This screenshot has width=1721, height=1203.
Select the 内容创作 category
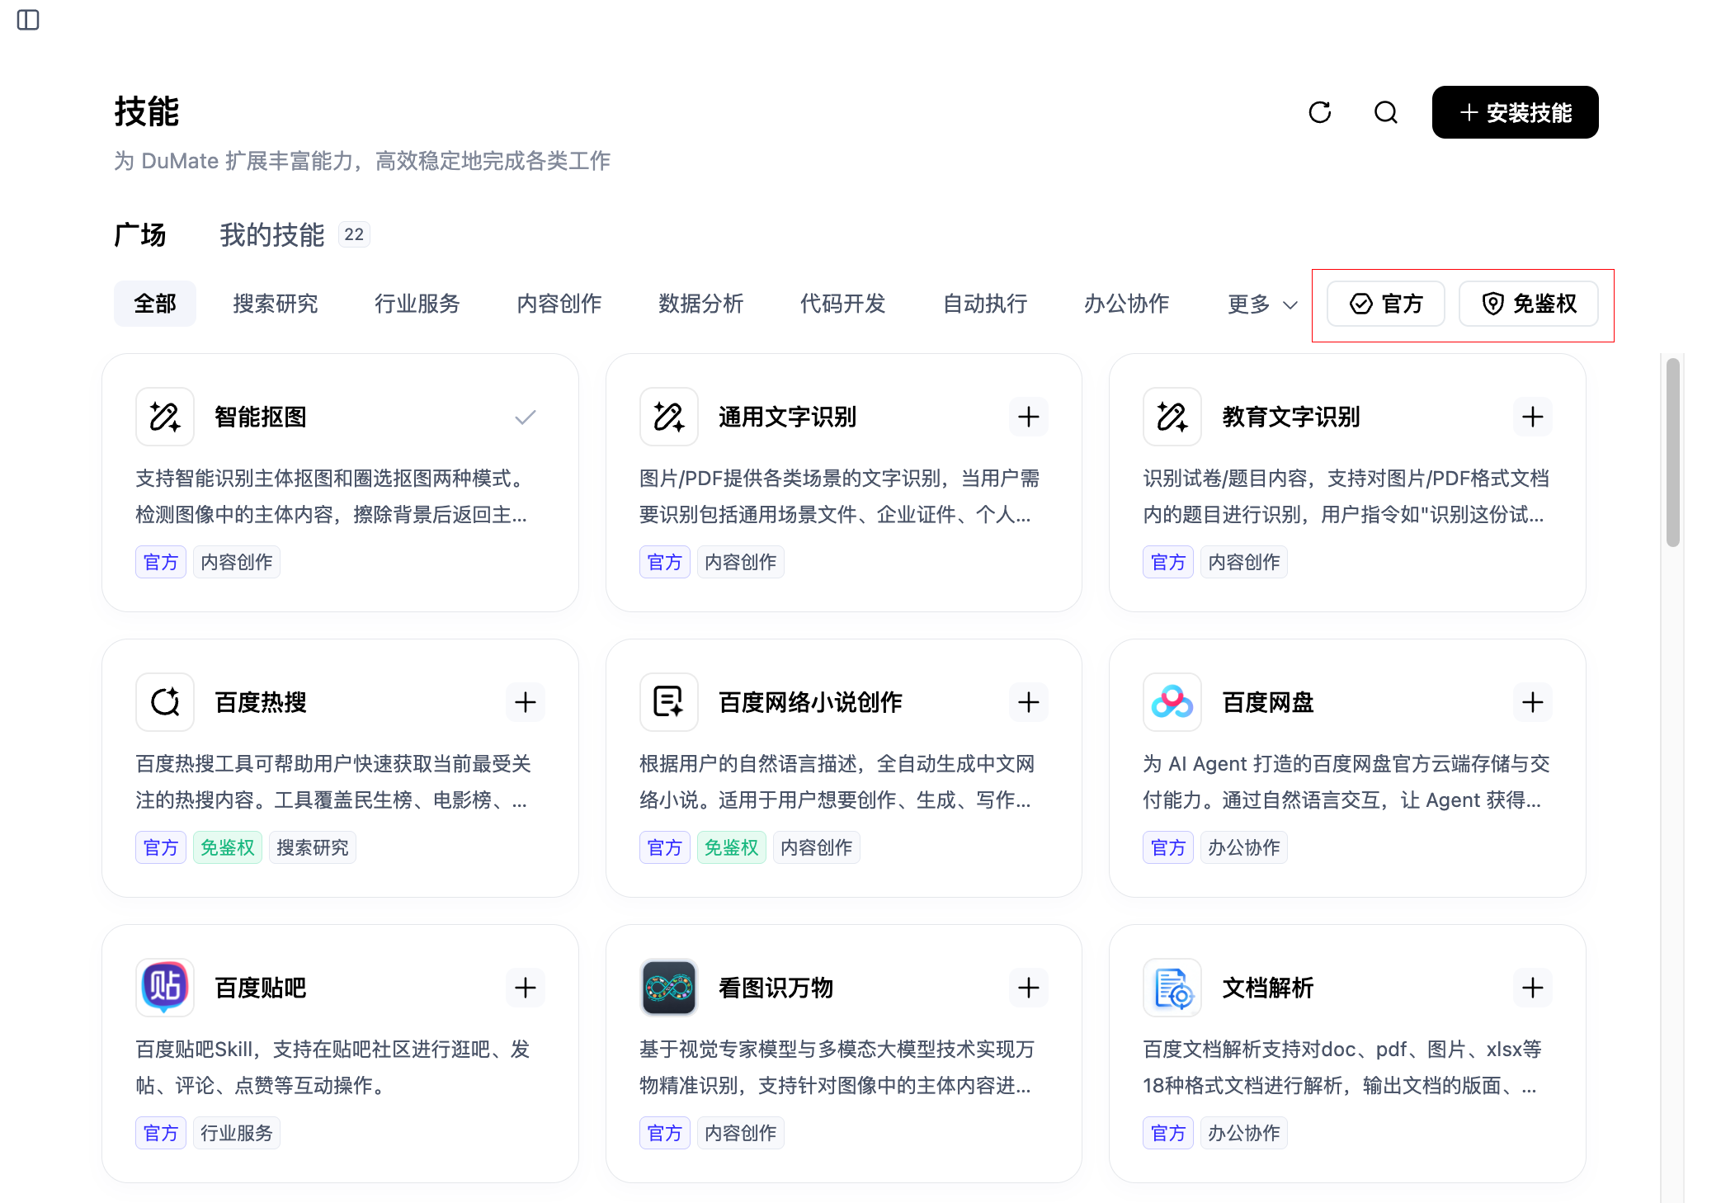(x=559, y=304)
